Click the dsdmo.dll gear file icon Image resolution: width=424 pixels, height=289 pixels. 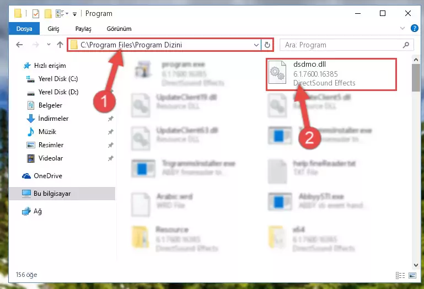(277, 72)
